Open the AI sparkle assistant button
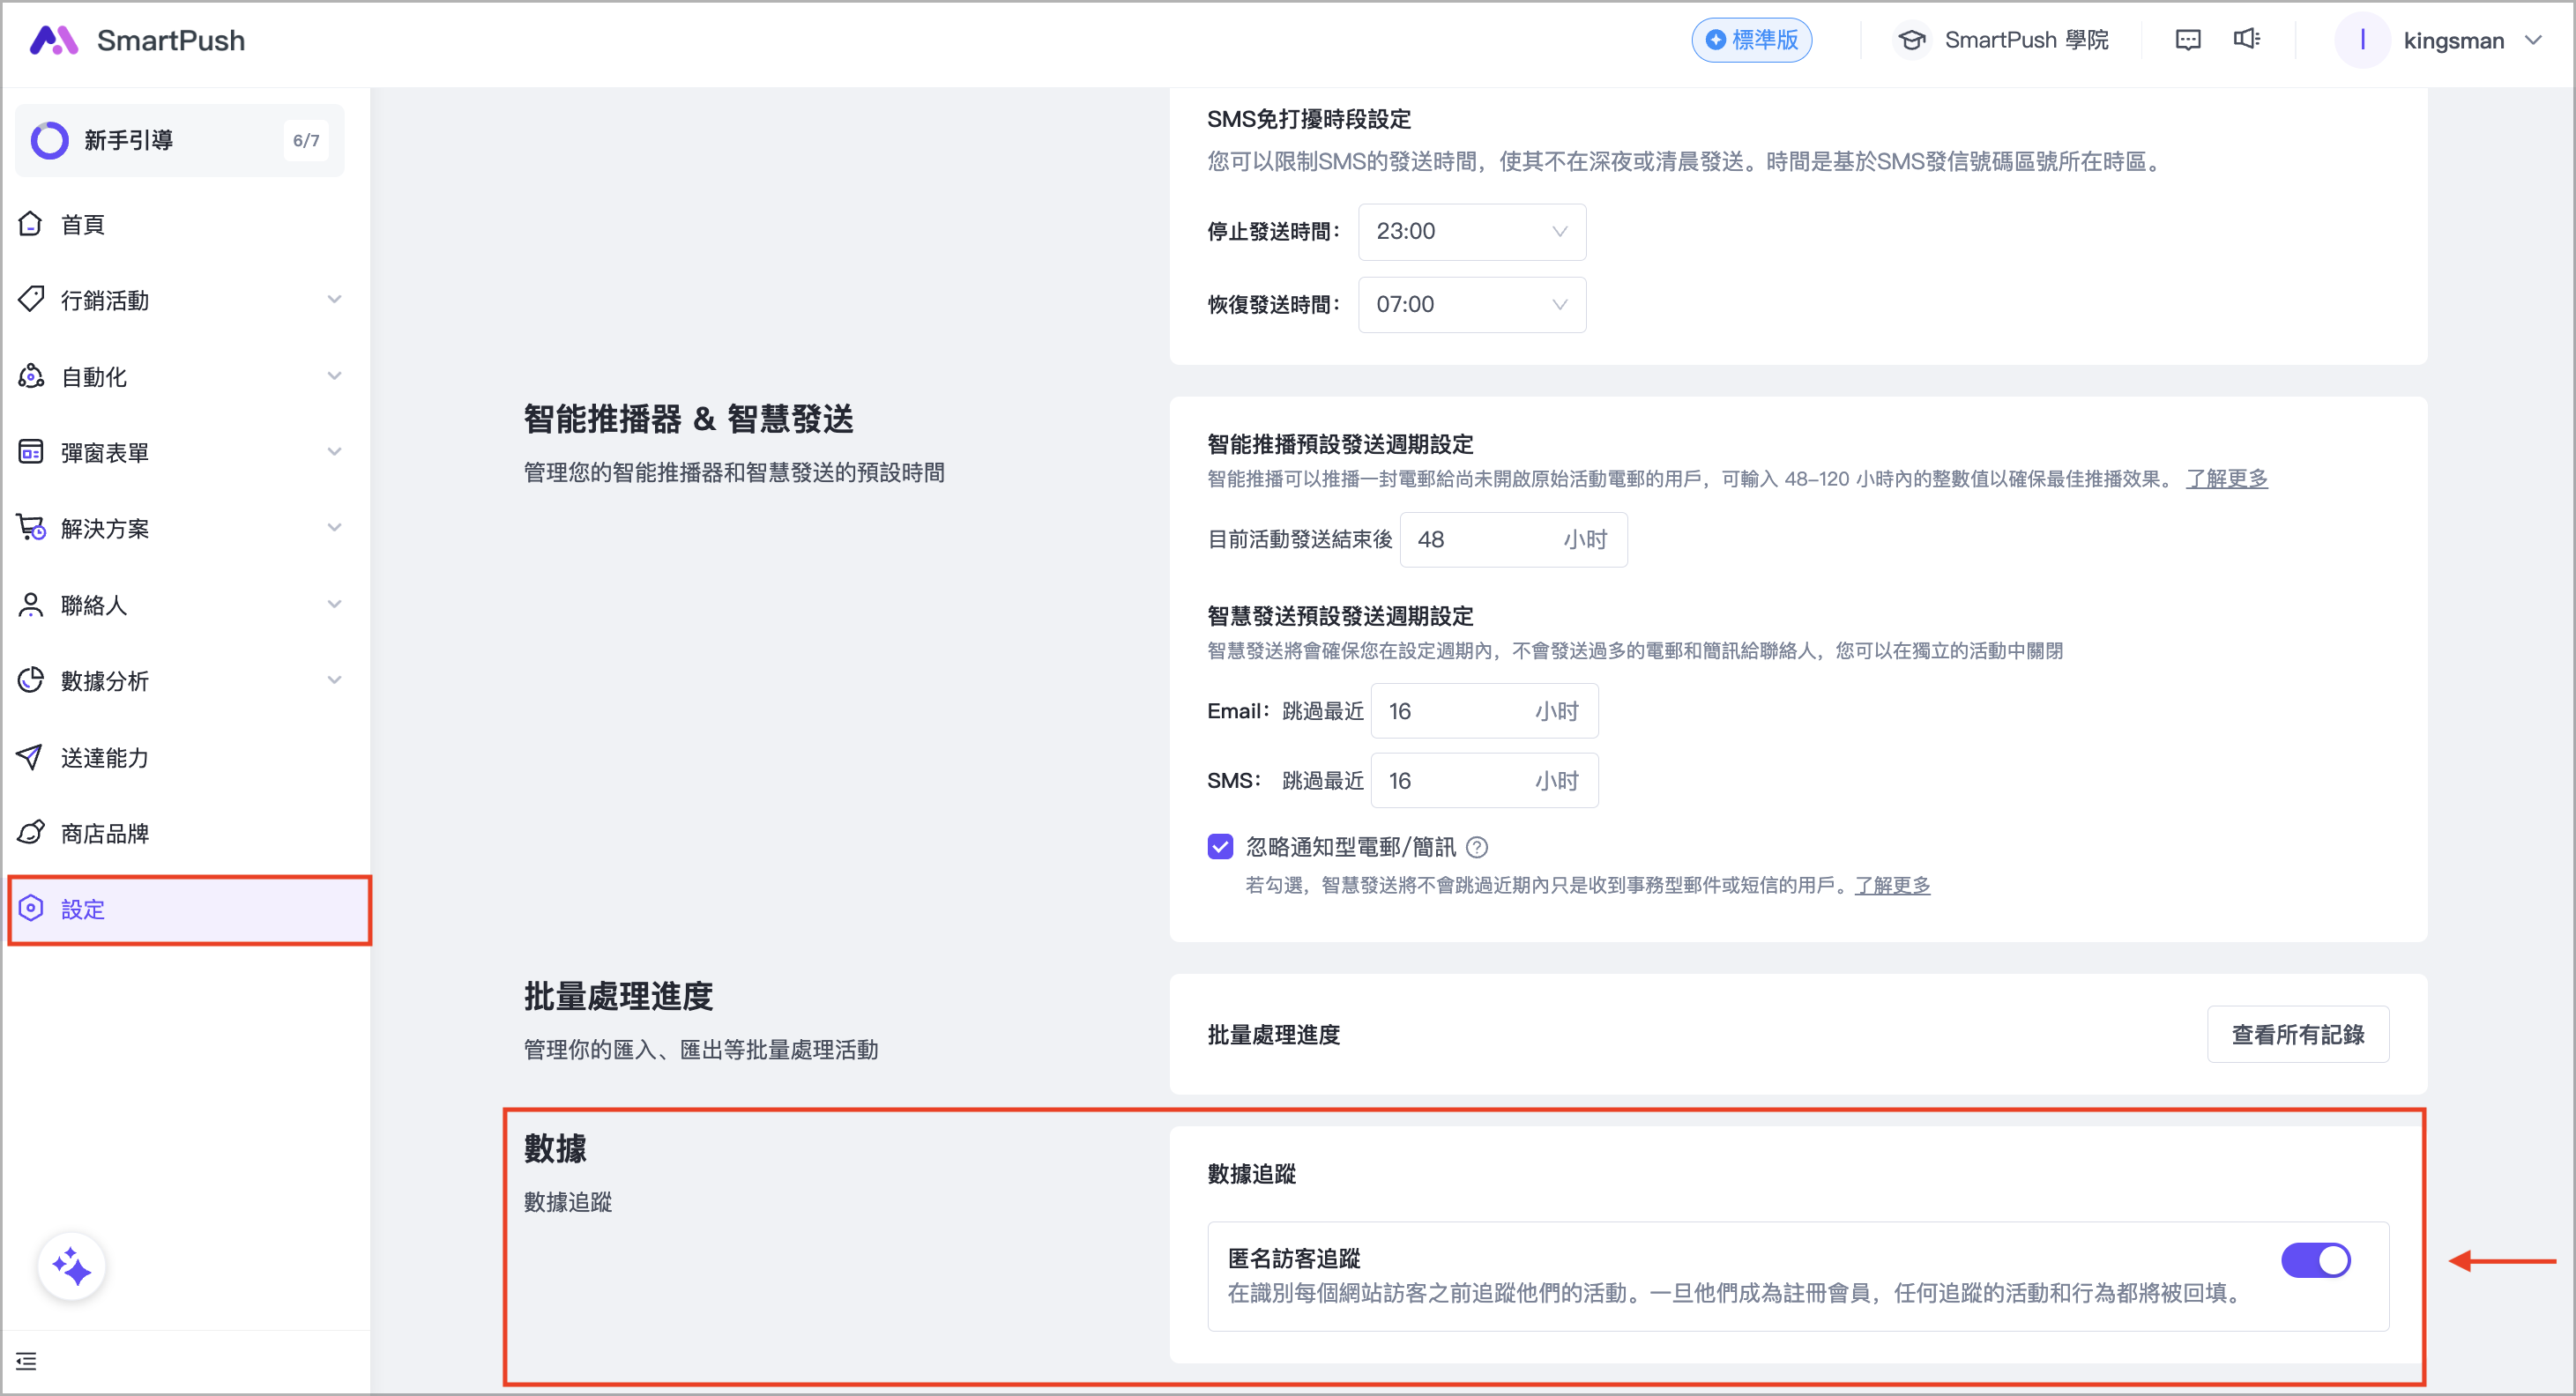Screen dimensions: 2576x1396 [72, 1267]
